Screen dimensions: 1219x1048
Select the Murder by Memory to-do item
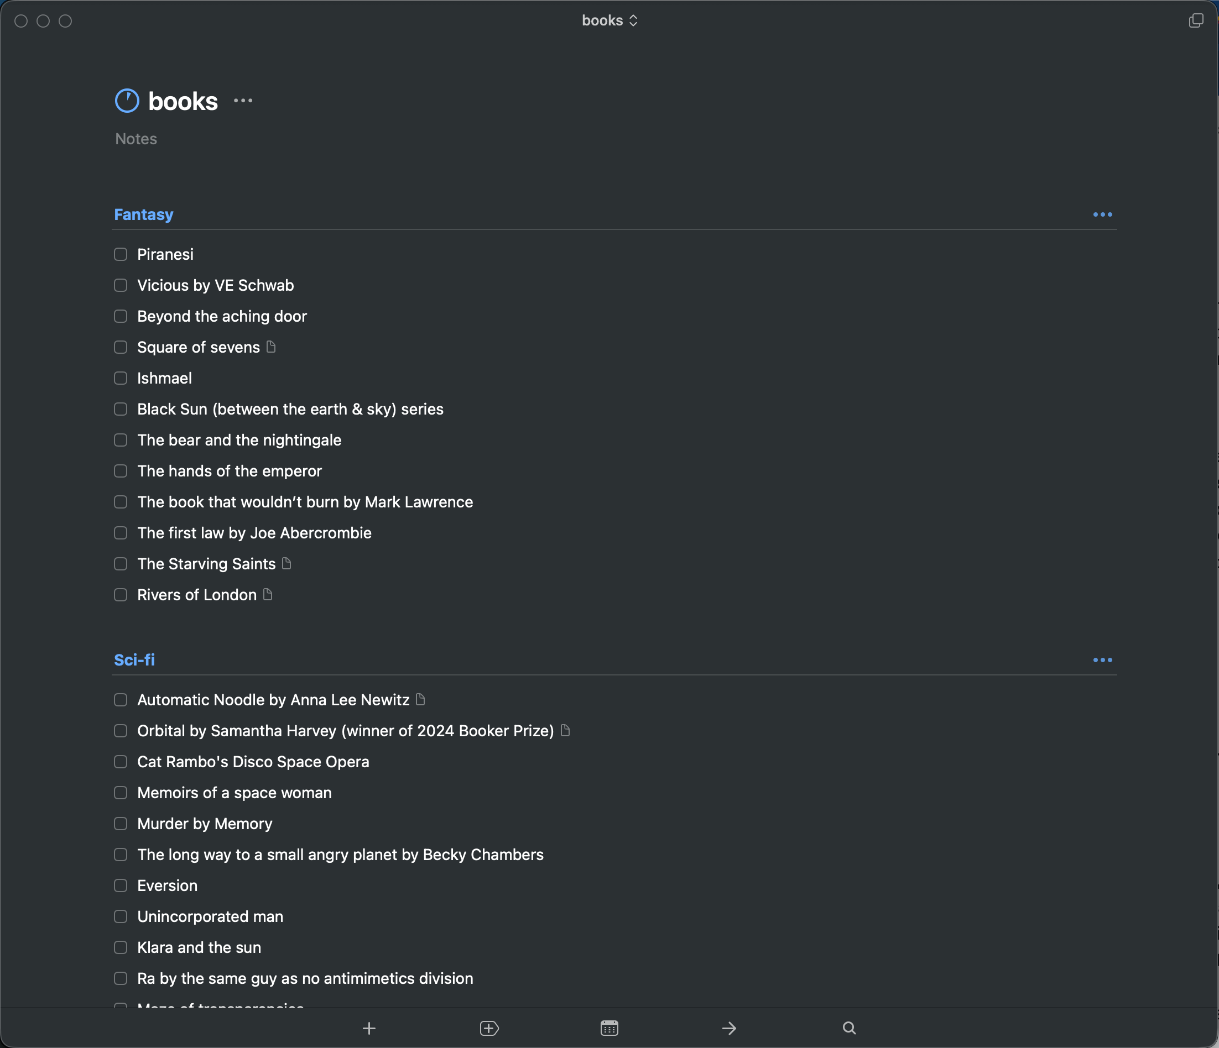point(205,824)
